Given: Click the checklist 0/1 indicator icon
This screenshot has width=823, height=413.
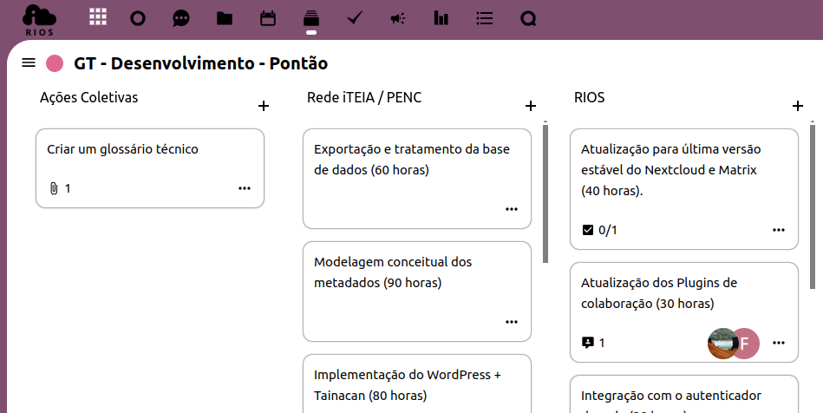Looking at the screenshot, I should pos(588,230).
